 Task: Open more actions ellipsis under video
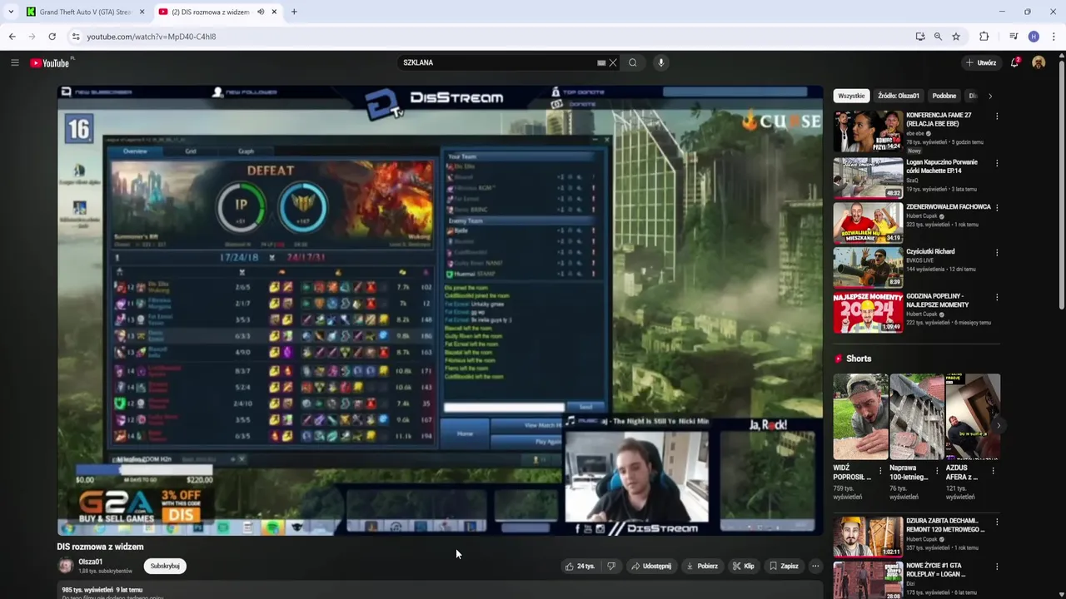[815, 566]
